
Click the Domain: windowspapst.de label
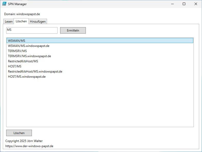point(22,14)
